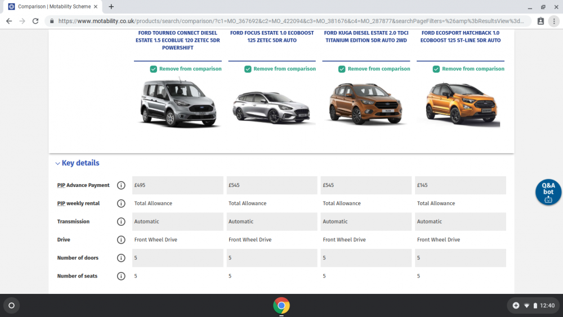Click Total Allowance in Focus Estate column
The width and height of the screenshot is (563, 317).
[247, 204]
